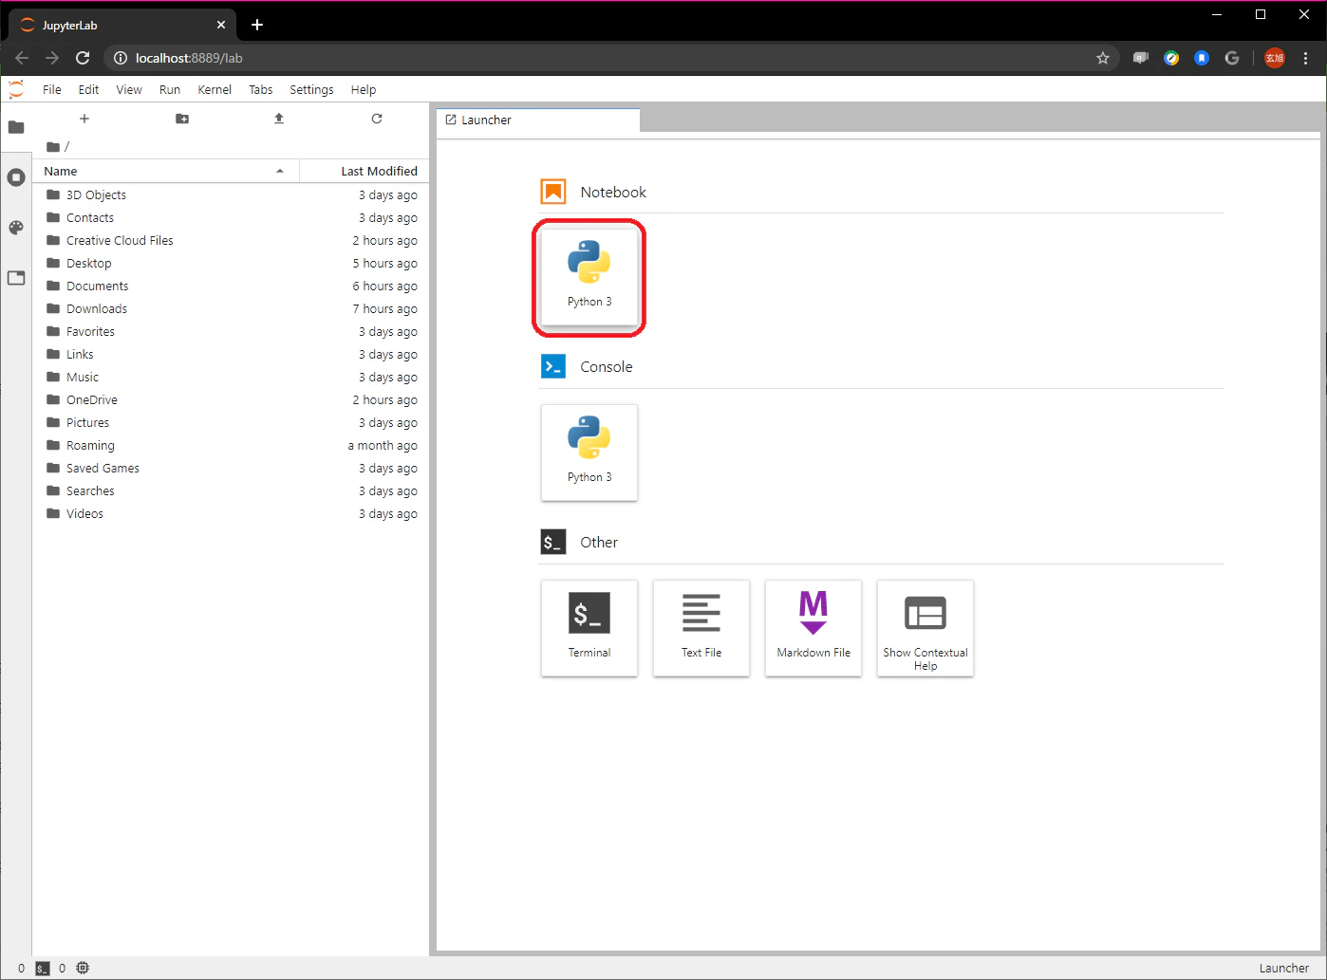The height and width of the screenshot is (980, 1327).
Task: Open the Tabs sidebar panel icon
Action: [16, 278]
